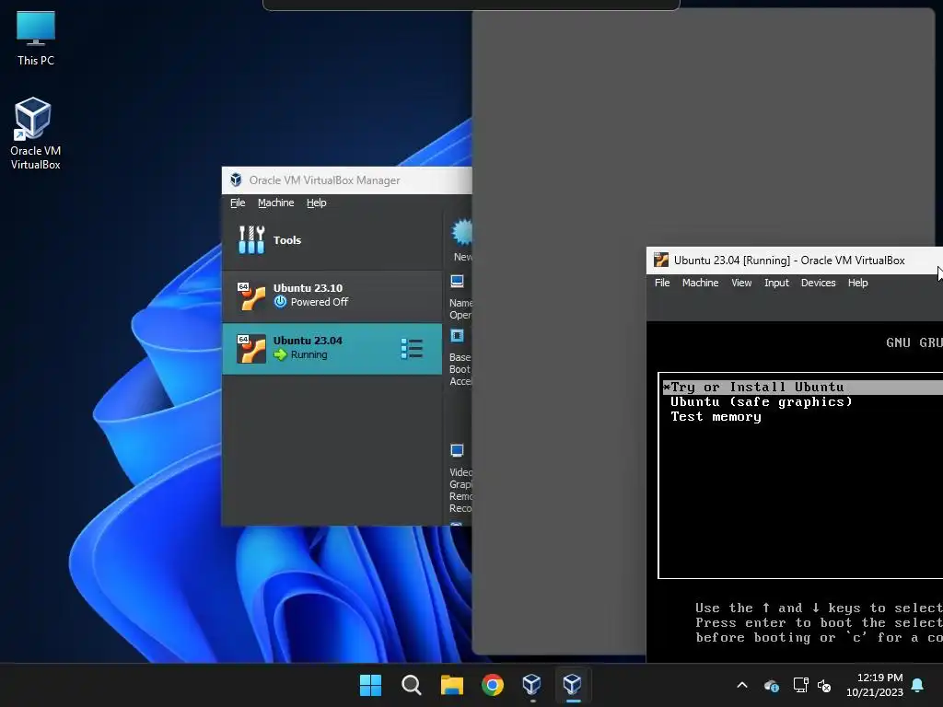Image resolution: width=943 pixels, height=707 pixels.
Task: Click muted volume tray icon
Action: (824, 685)
